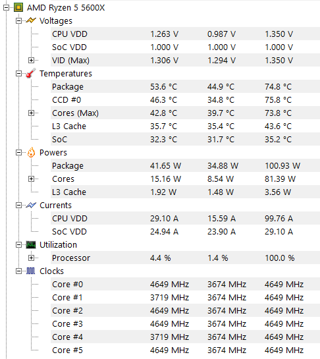The width and height of the screenshot is (320, 359).
Task: Click the Powers flame icon
Action: click(31, 152)
